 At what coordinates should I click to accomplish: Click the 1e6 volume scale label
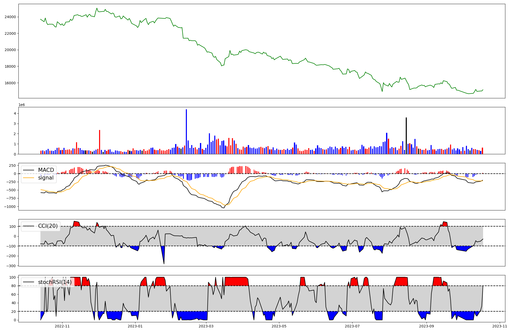pyautogui.click(x=22, y=105)
